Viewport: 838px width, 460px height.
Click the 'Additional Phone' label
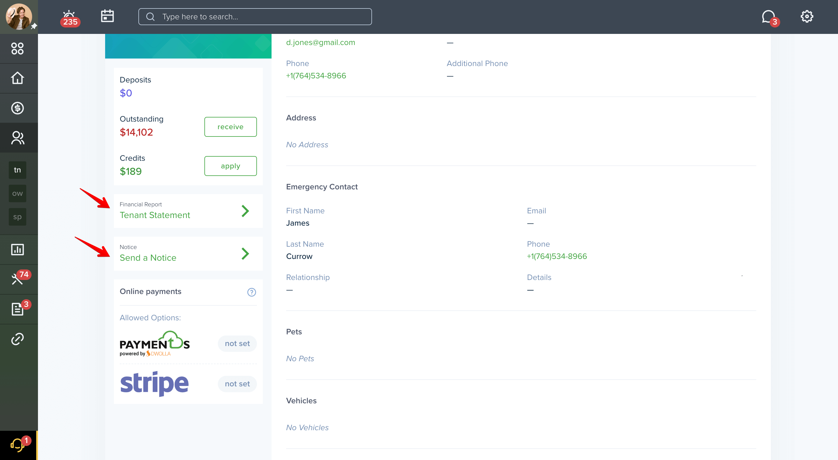coord(477,63)
